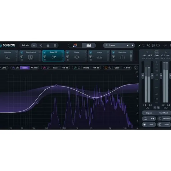Select the Drums stem tab
171x171 pixels.
86,68
